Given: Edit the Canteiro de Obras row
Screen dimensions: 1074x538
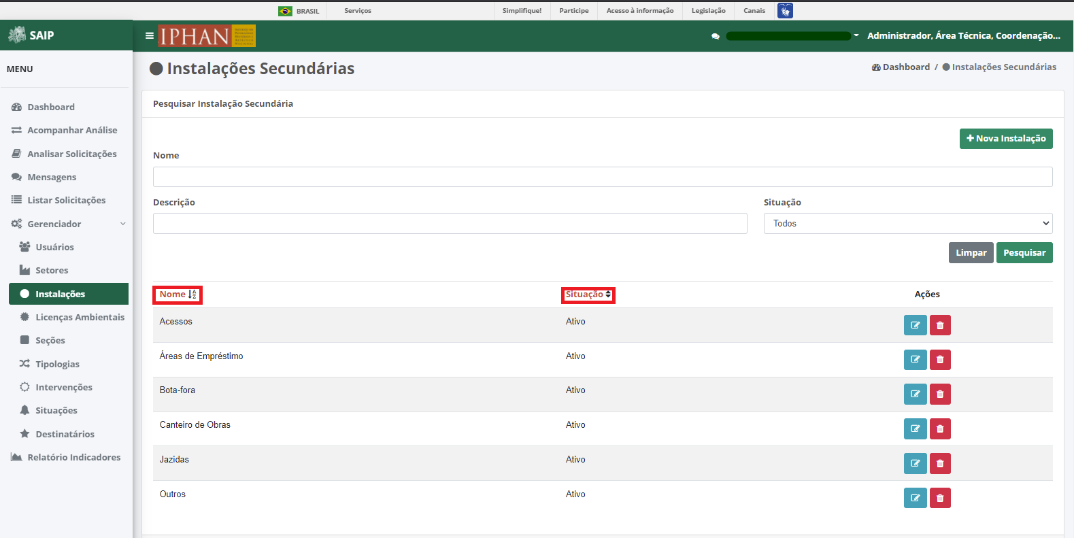Looking at the screenshot, I should (915, 428).
